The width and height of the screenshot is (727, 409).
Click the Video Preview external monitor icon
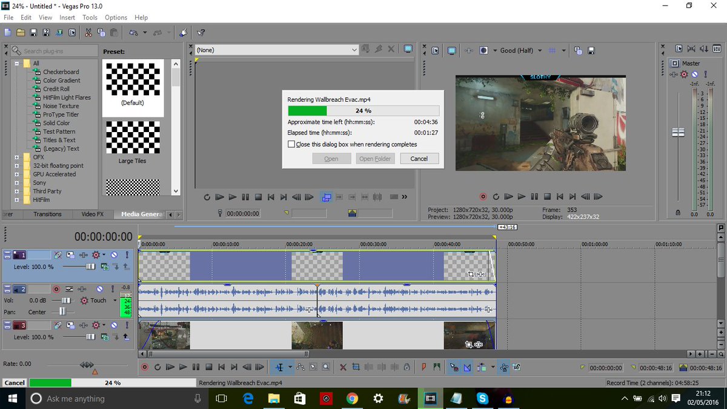(x=452, y=51)
